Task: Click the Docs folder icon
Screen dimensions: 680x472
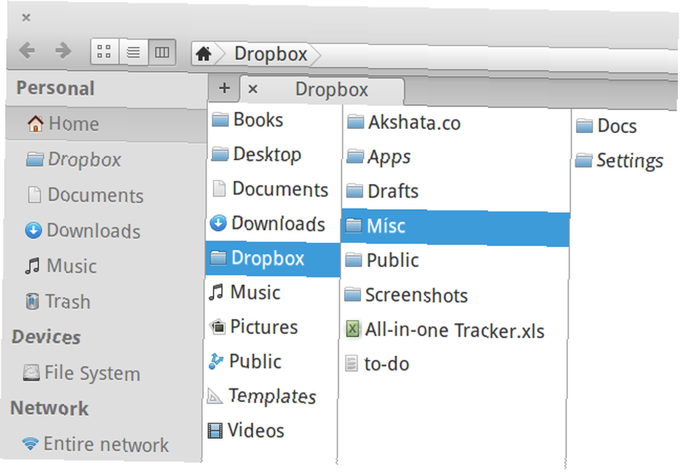Action: pos(584,126)
